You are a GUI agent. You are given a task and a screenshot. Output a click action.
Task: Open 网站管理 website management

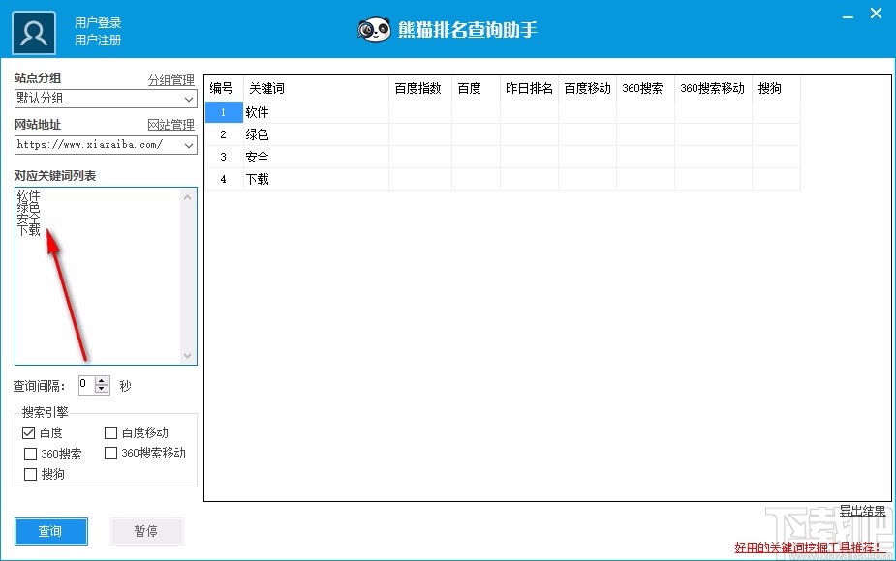(x=172, y=125)
